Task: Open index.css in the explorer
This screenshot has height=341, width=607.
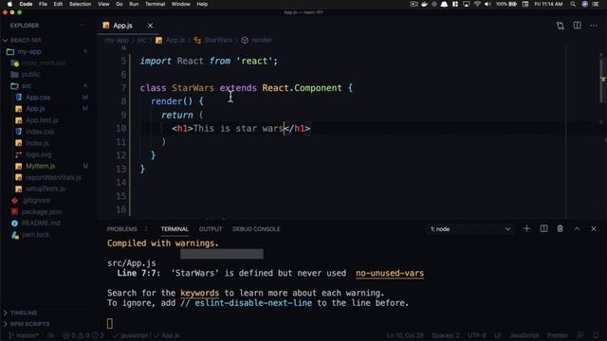Action: (40, 132)
